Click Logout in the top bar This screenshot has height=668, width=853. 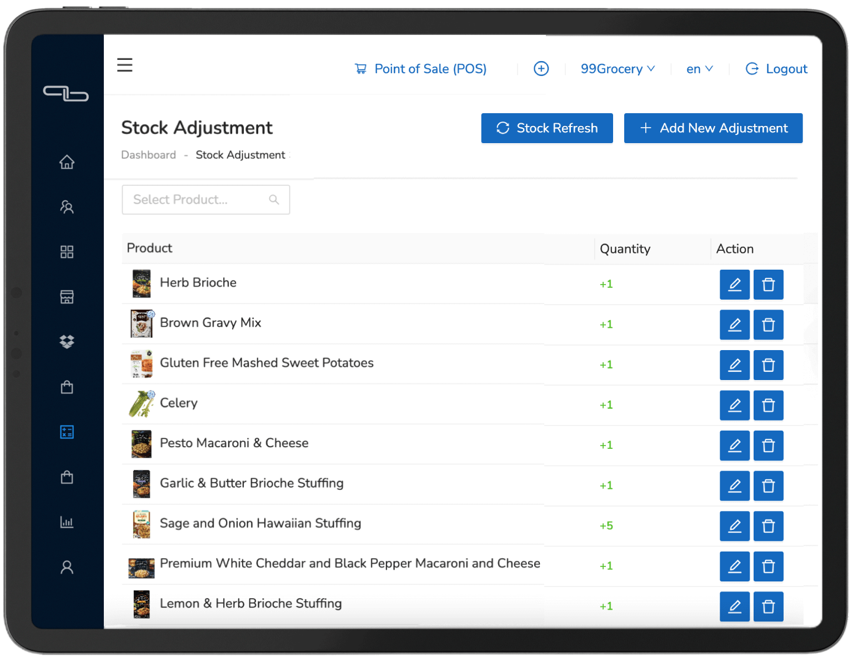click(776, 69)
